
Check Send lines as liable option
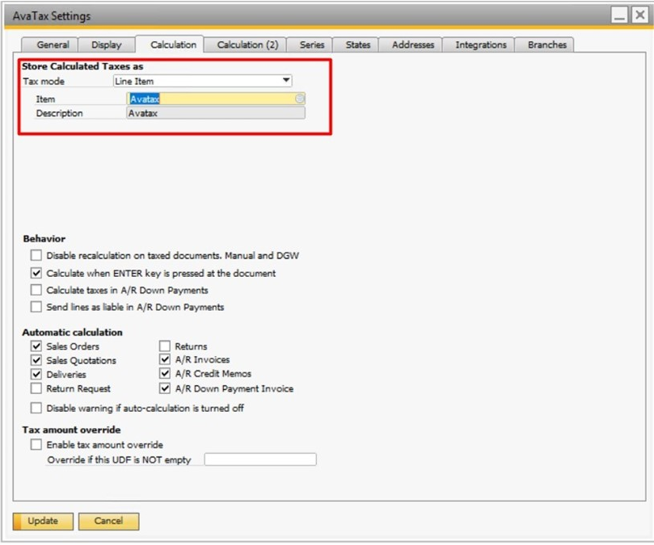36,307
